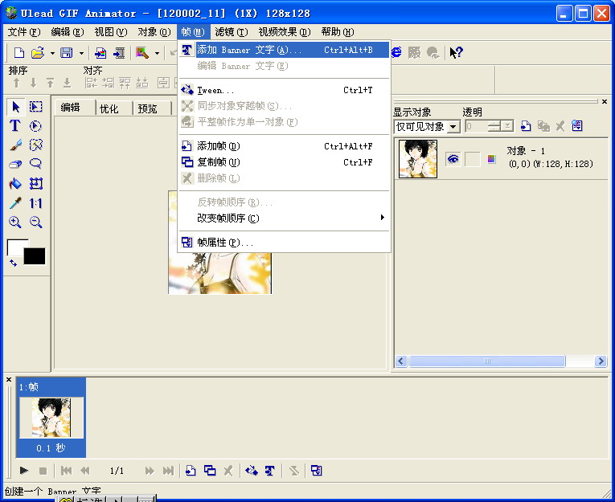615x502 pixels.
Task: Click 0.1 秒 delay on frame 1
Action: pos(51,448)
